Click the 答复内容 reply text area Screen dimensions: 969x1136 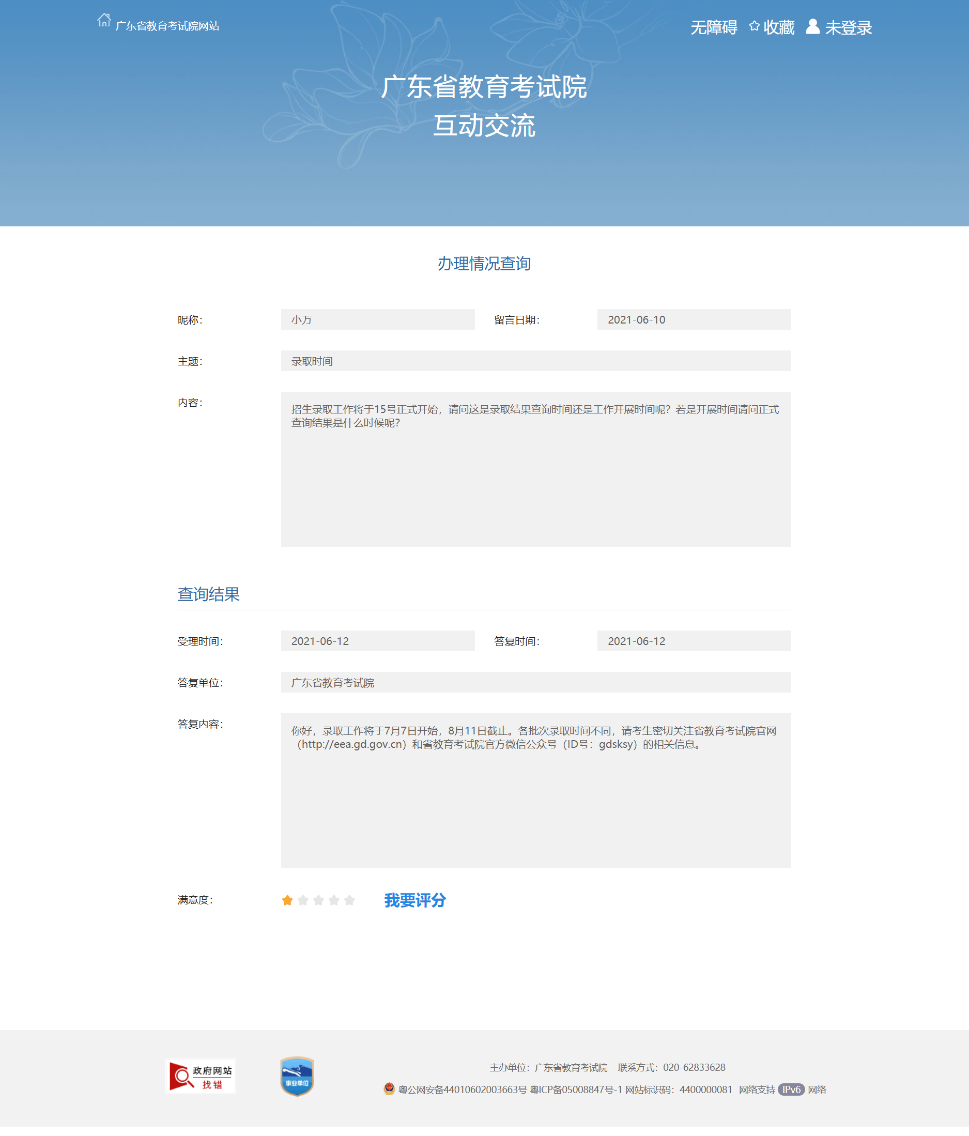click(535, 790)
